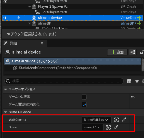Collapse Player 2 Spawn Pad node
The width and height of the screenshot is (144, 138).
tap(29, 7)
